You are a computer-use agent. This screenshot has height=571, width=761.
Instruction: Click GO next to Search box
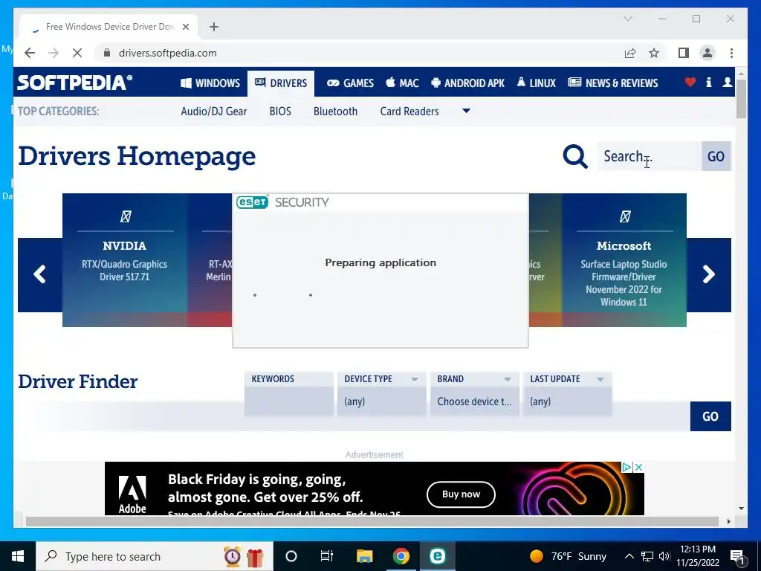[716, 156]
